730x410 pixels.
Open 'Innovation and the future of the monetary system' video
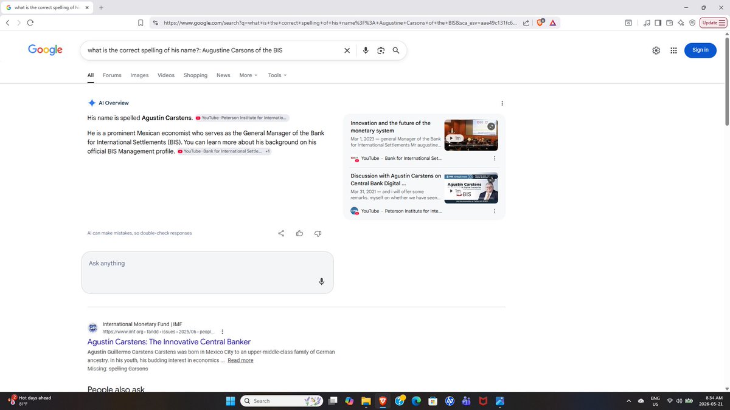391,127
